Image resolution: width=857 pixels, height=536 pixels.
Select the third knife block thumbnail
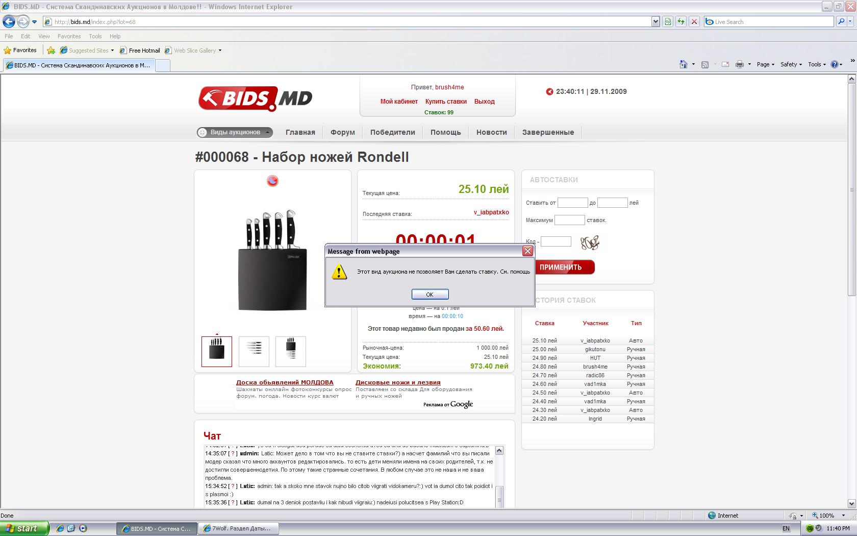(291, 352)
